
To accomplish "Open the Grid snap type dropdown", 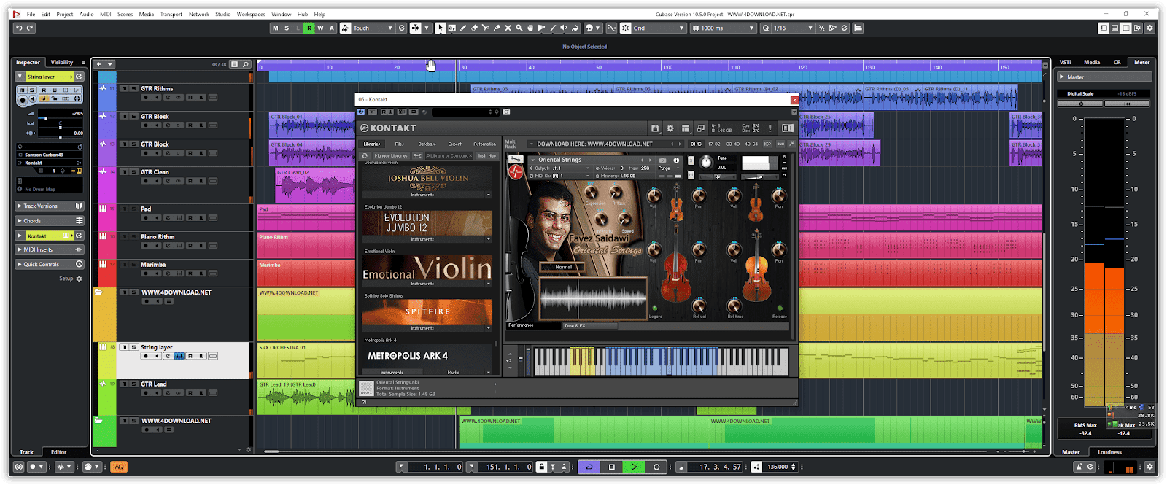I will point(659,28).
